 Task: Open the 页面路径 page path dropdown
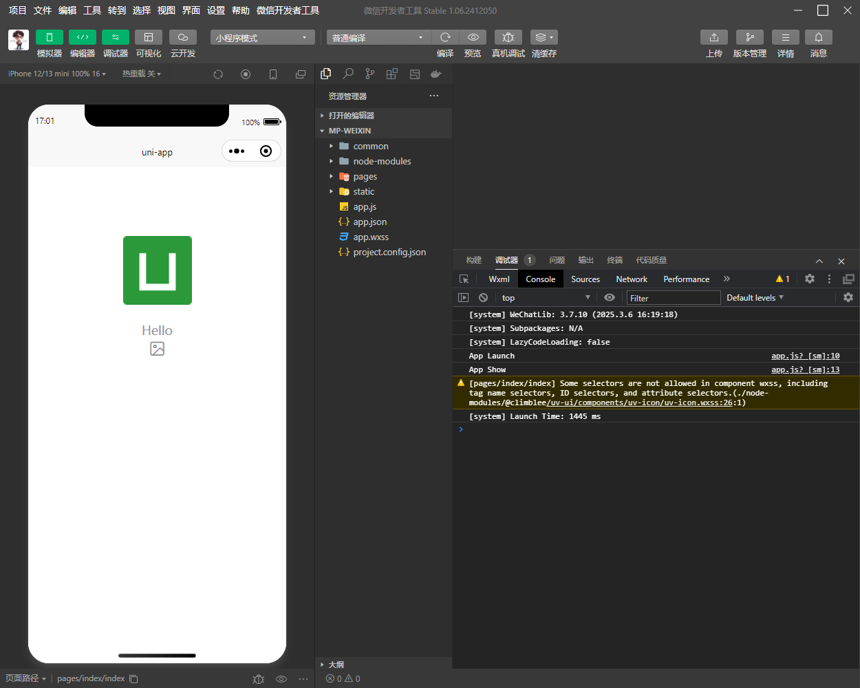point(25,678)
